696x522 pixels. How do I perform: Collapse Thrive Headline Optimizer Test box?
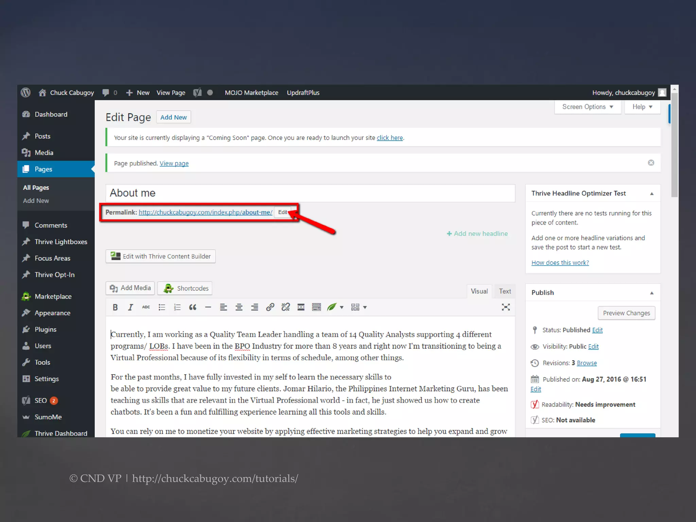pos(651,194)
